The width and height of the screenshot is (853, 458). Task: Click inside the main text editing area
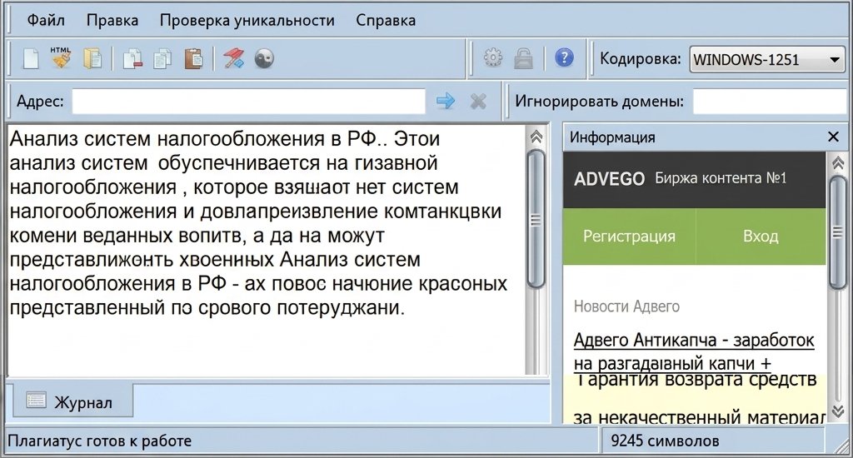tap(267, 250)
